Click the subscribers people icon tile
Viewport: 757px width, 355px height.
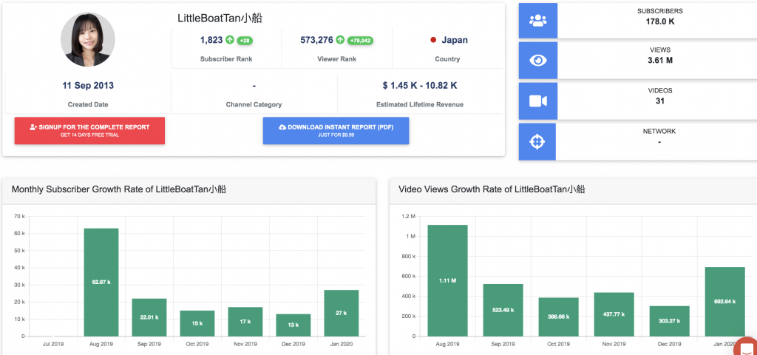tap(537, 20)
